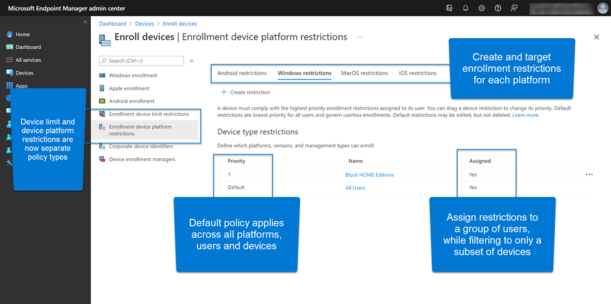Open the All Users default restriction
611x304 pixels.
click(355, 188)
